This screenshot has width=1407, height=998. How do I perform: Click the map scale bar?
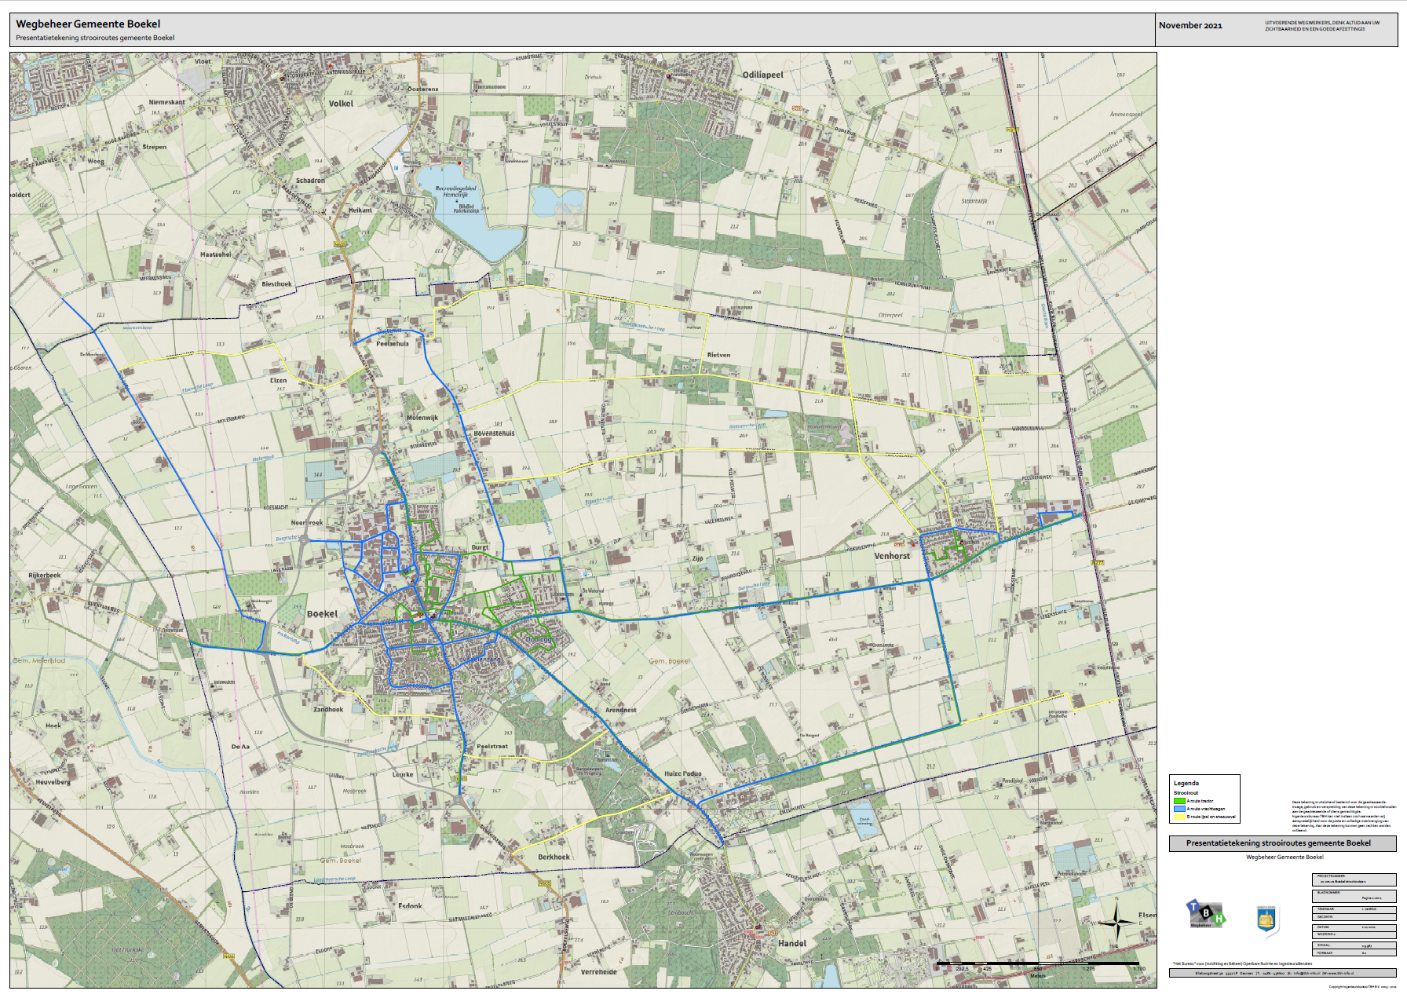point(1038,963)
